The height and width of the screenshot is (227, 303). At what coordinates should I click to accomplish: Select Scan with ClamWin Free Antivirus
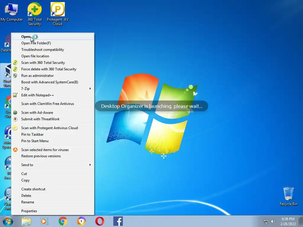pyautogui.click(x=53, y=104)
